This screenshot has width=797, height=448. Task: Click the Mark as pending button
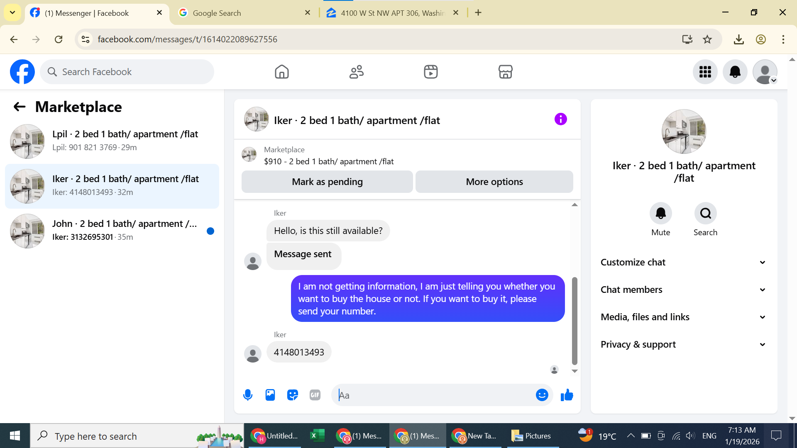(x=327, y=182)
